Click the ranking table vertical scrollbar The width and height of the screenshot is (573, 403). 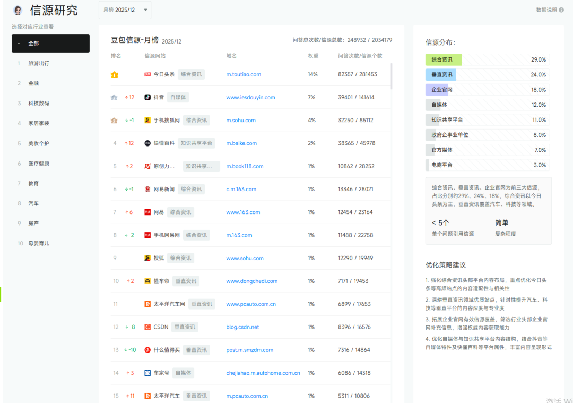[x=392, y=76]
